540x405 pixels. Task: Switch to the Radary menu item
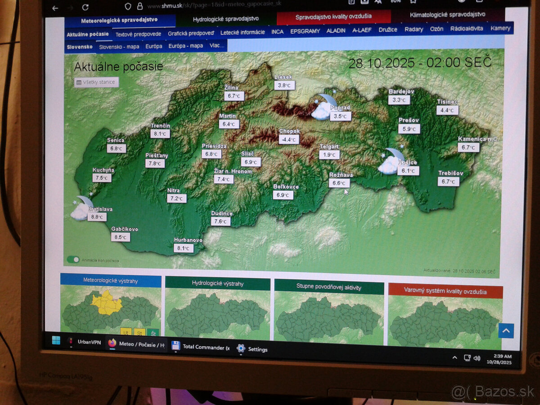[x=414, y=29]
